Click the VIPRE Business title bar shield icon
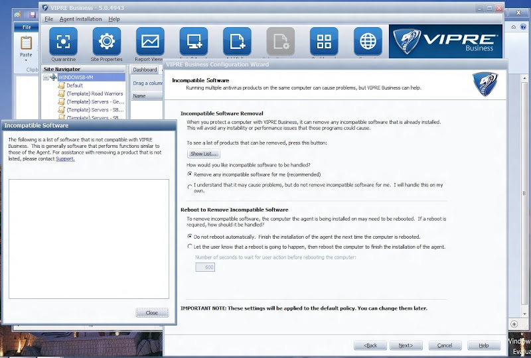This screenshot has width=531, height=358. (45, 7)
